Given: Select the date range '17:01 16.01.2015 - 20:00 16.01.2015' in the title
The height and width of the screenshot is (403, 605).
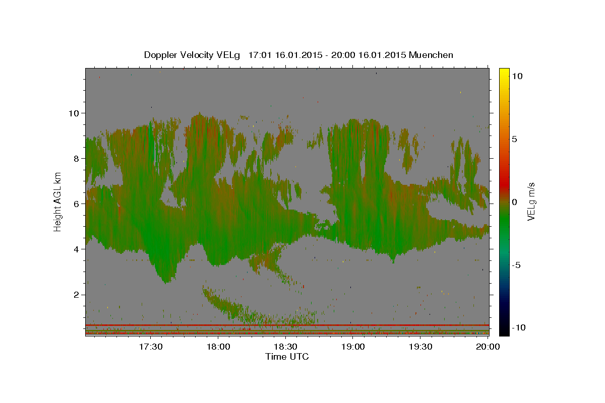Looking at the screenshot, I should pos(328,55).
